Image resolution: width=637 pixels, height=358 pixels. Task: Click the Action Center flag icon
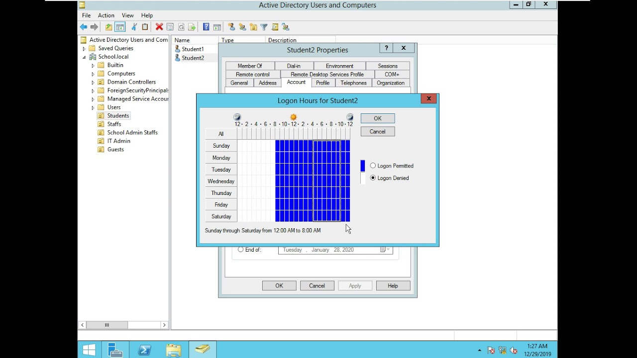point(491,350)
